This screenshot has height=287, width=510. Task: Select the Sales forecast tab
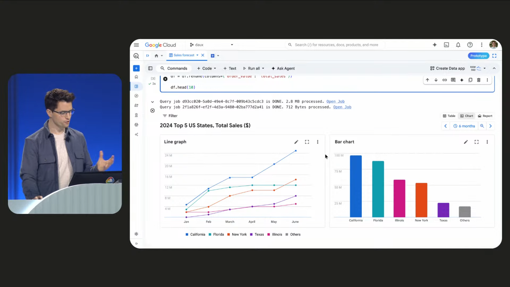click(x=184, y=55)
